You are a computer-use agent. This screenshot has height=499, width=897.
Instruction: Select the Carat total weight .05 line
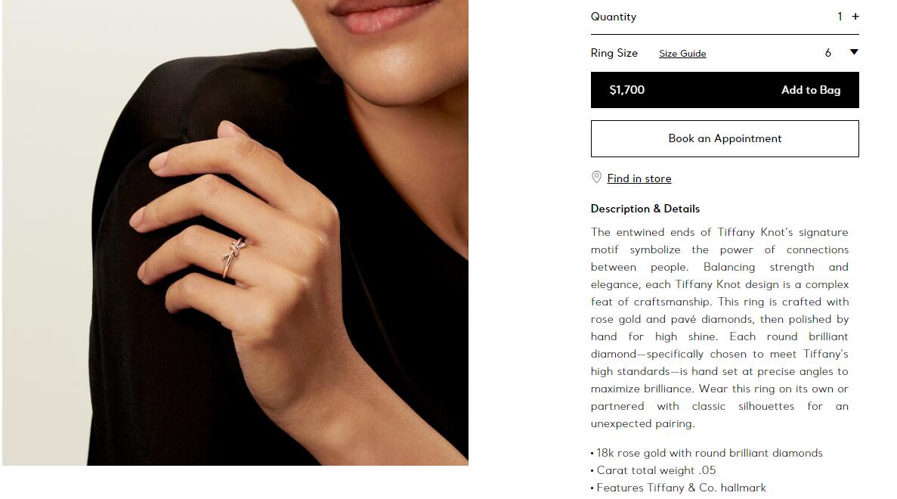(x=654, y=470)
